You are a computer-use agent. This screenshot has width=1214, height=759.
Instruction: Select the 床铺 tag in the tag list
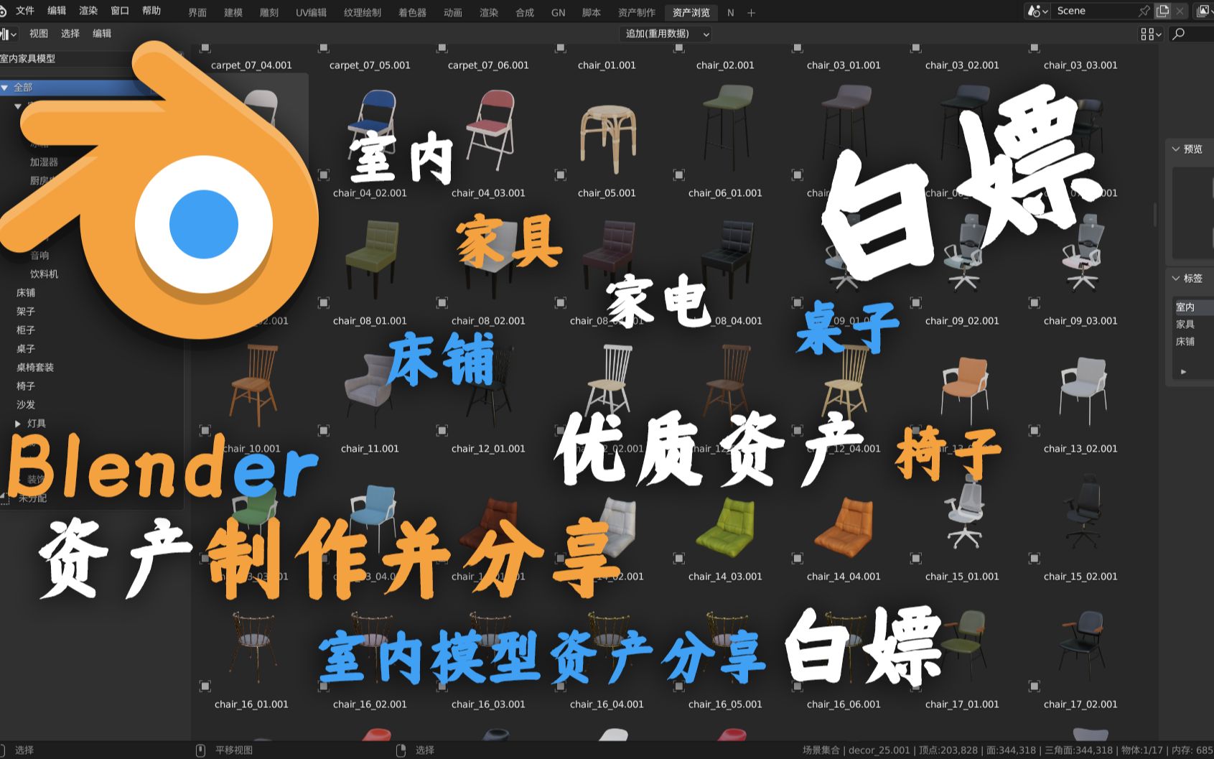point(1185,342)
